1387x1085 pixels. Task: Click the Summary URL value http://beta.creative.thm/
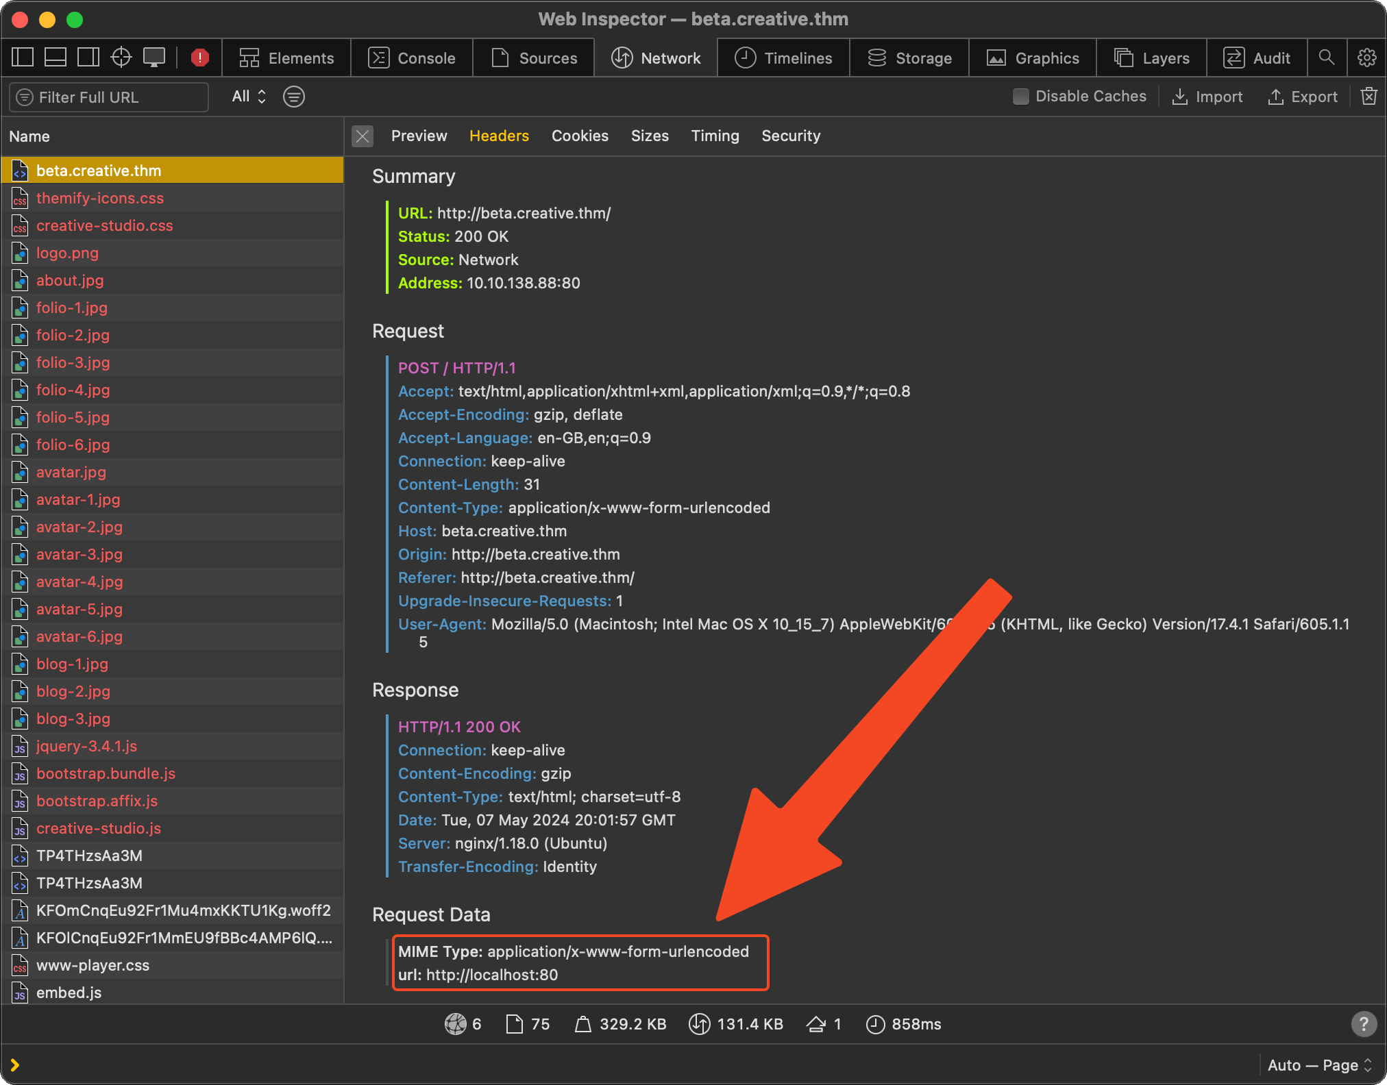tap(524, 213)
